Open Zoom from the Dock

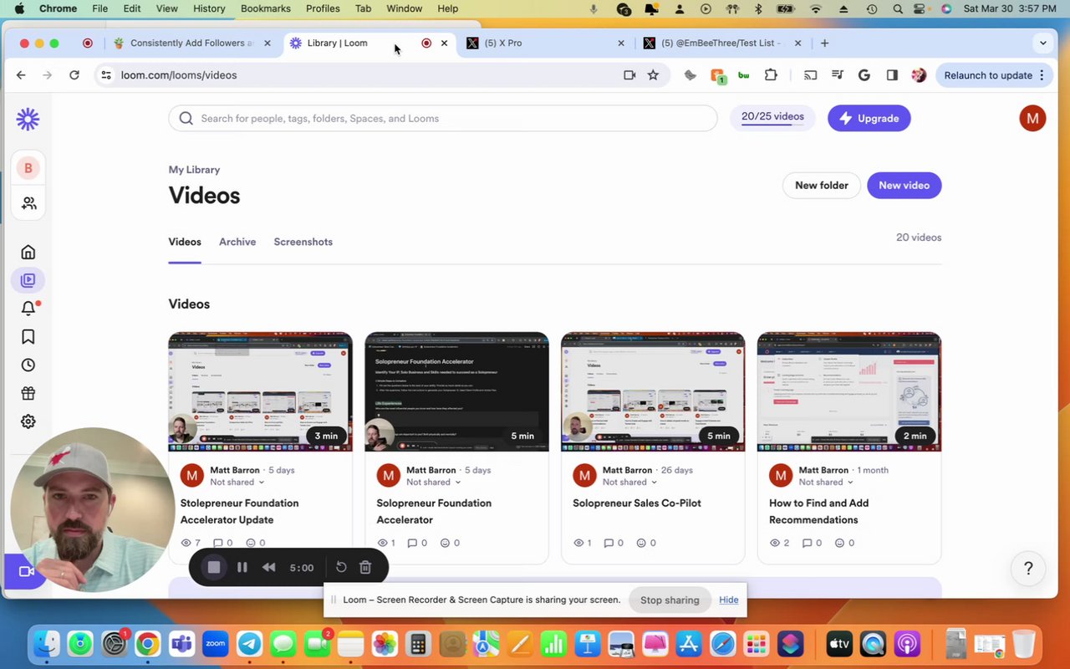coord(215,644)
